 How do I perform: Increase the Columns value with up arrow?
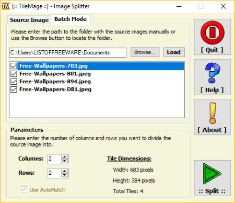point(65,157)
